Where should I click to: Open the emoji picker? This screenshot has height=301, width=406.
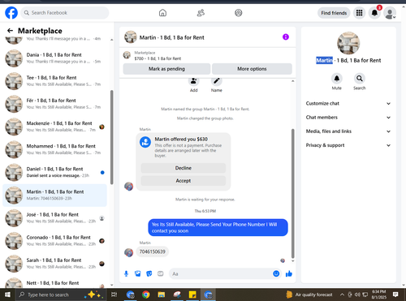pyautogui.click(x=276, y=273)
